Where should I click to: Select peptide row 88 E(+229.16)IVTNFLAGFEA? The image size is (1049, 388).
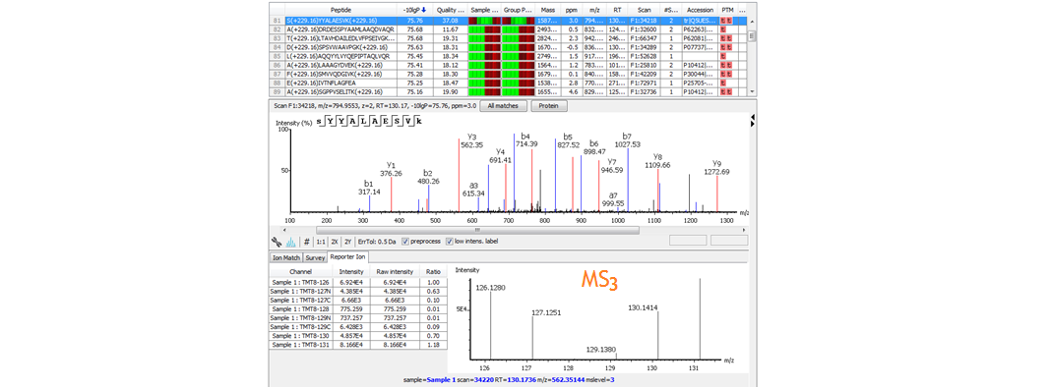click(509, 83)
